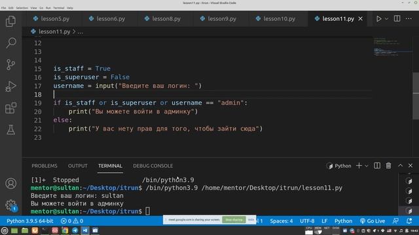Image resolution: width=419 pixels, height=235 pixels.
Task: Open the Run menu
Action: pyautogui.click(x=48, y=8)
